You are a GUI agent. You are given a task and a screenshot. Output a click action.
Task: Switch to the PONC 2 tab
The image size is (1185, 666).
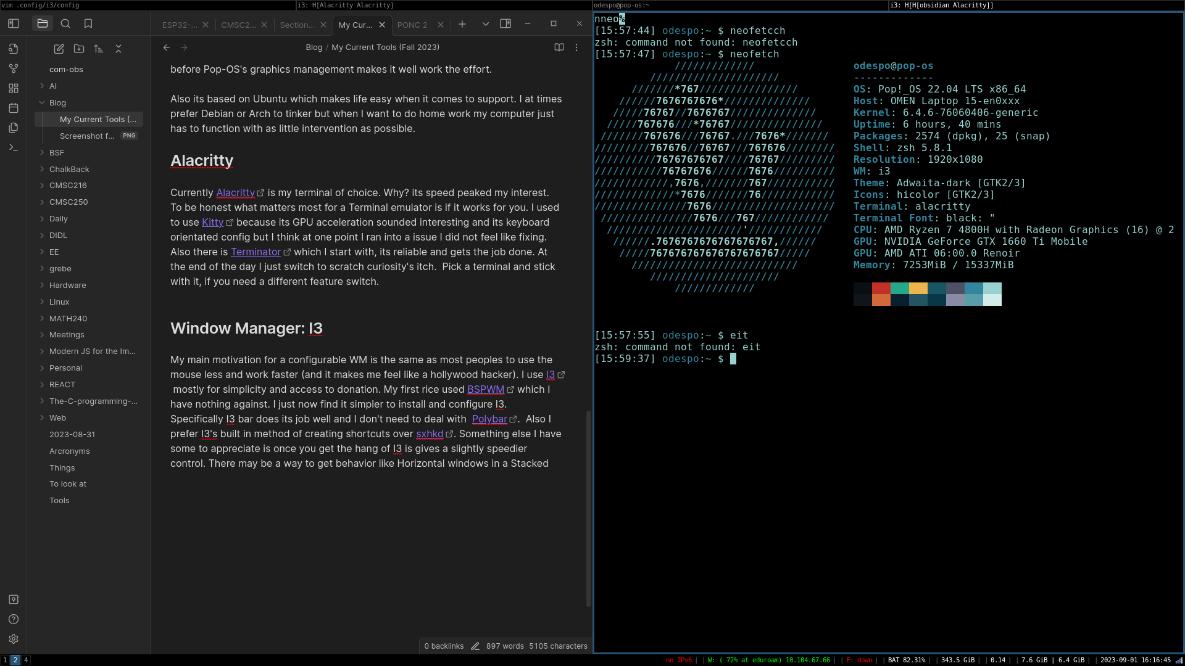tap(412, 25)
